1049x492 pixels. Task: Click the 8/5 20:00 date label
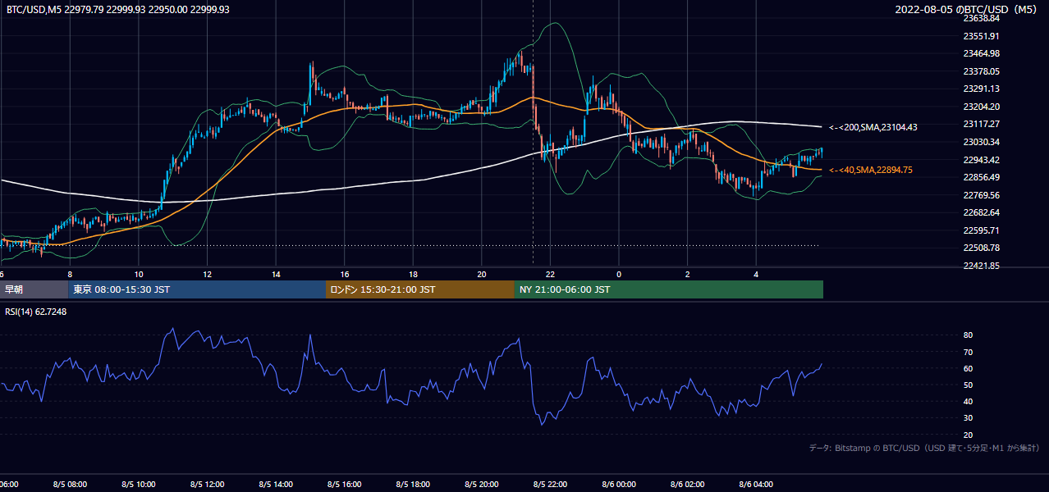482,485
